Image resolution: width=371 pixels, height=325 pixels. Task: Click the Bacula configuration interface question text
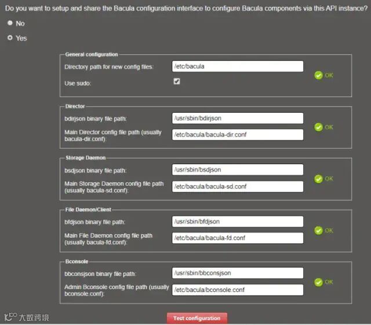point(186,9)
